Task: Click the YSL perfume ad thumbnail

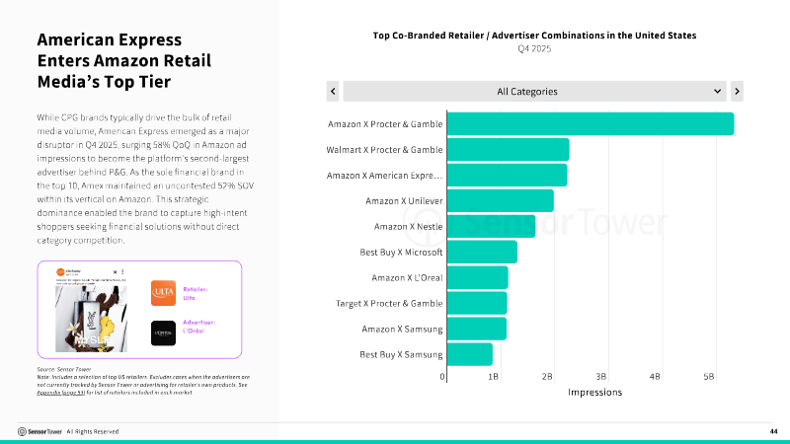Action: [91, 319]
